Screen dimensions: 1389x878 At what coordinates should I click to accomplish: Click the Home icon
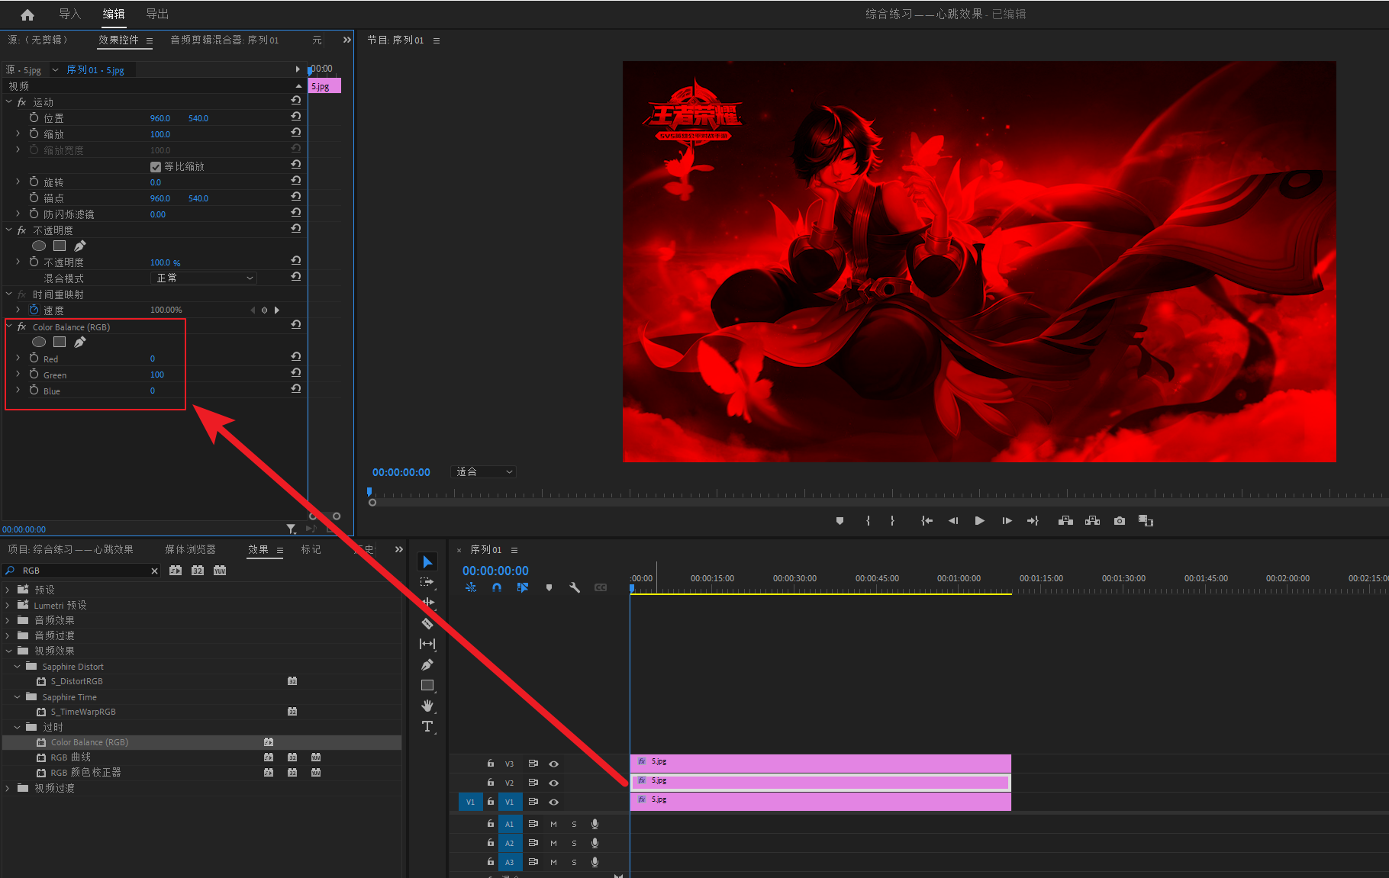point(27,14)
